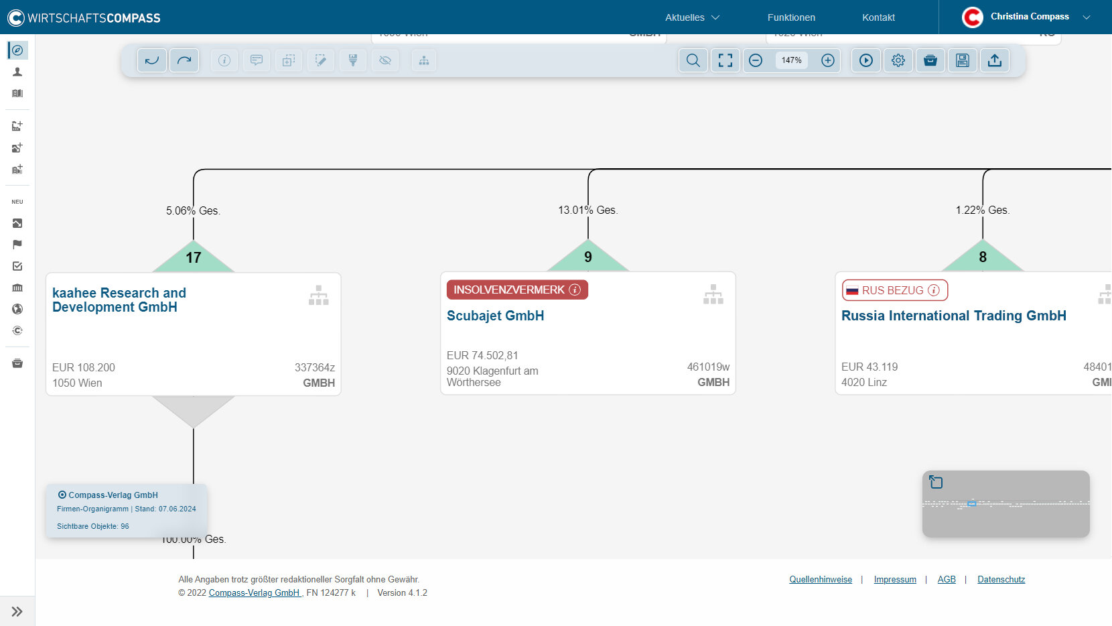Select the highlighter marker tool
The height and width of the screenshot is (626, 1112).
click(353, 60)
